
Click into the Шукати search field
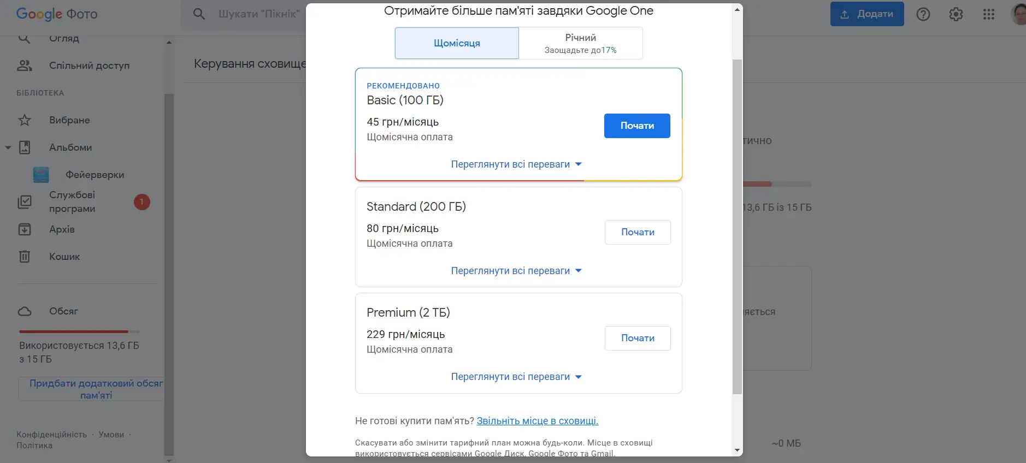(x=258, y=14)
